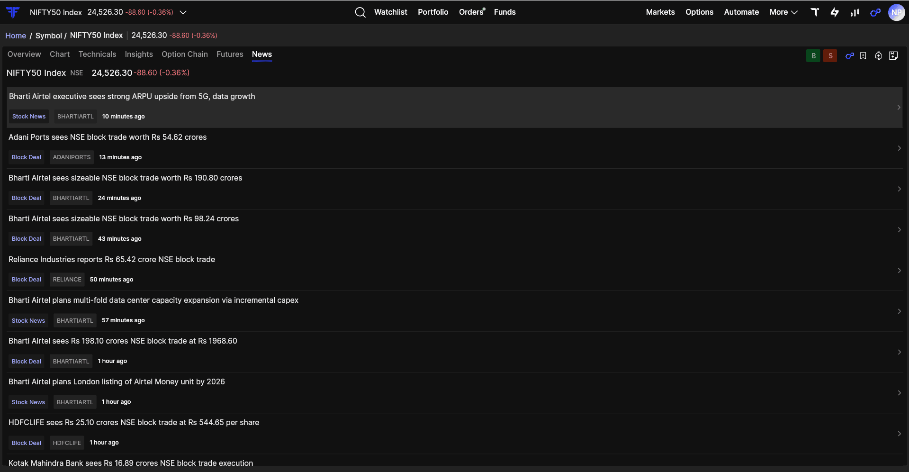Click Stock News tag under ARPU upside story
Screen dimensions: 909x472
tap(29, 117)
